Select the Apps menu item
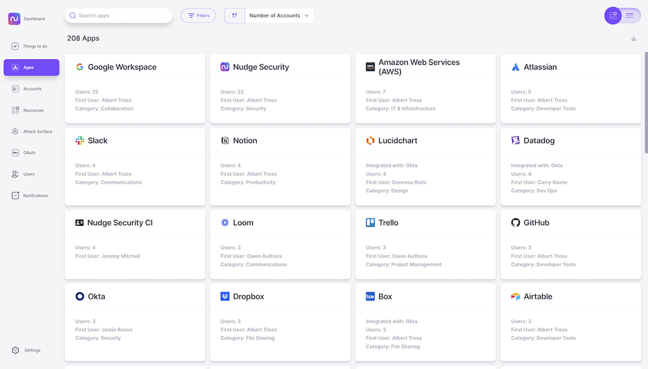648x369 pixels. [x=32, y=68]
